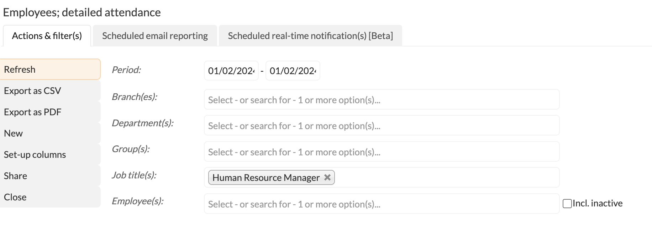
Task: Click the Job title(s) field empty area
Action: tap(447, 178)
